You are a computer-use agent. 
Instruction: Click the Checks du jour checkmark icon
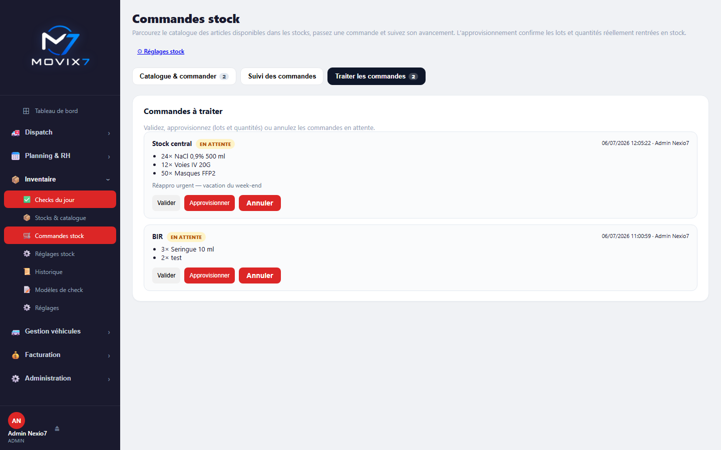(27, 199)
